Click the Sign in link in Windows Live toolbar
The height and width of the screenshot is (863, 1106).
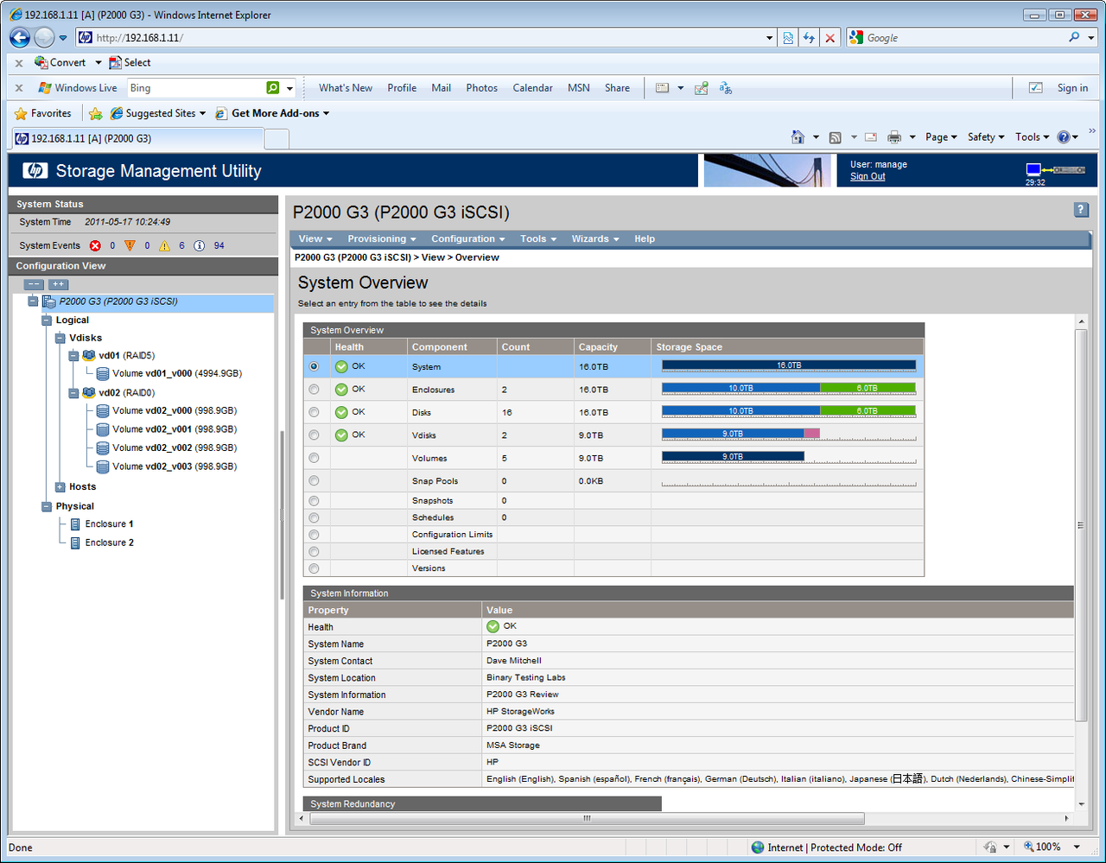(1072, 88)
